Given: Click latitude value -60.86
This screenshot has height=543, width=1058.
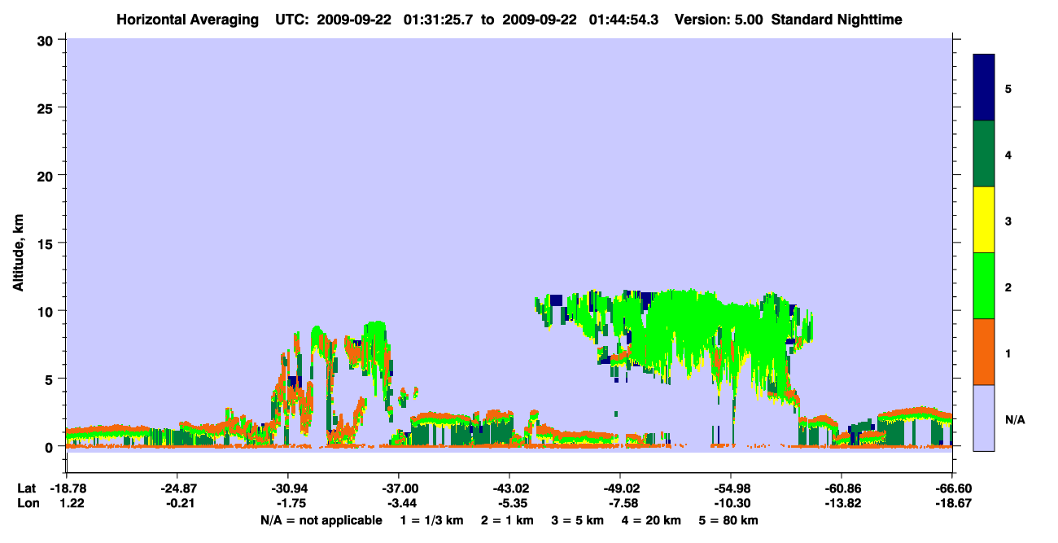Looking at the screenshot, I should [841, 488].
